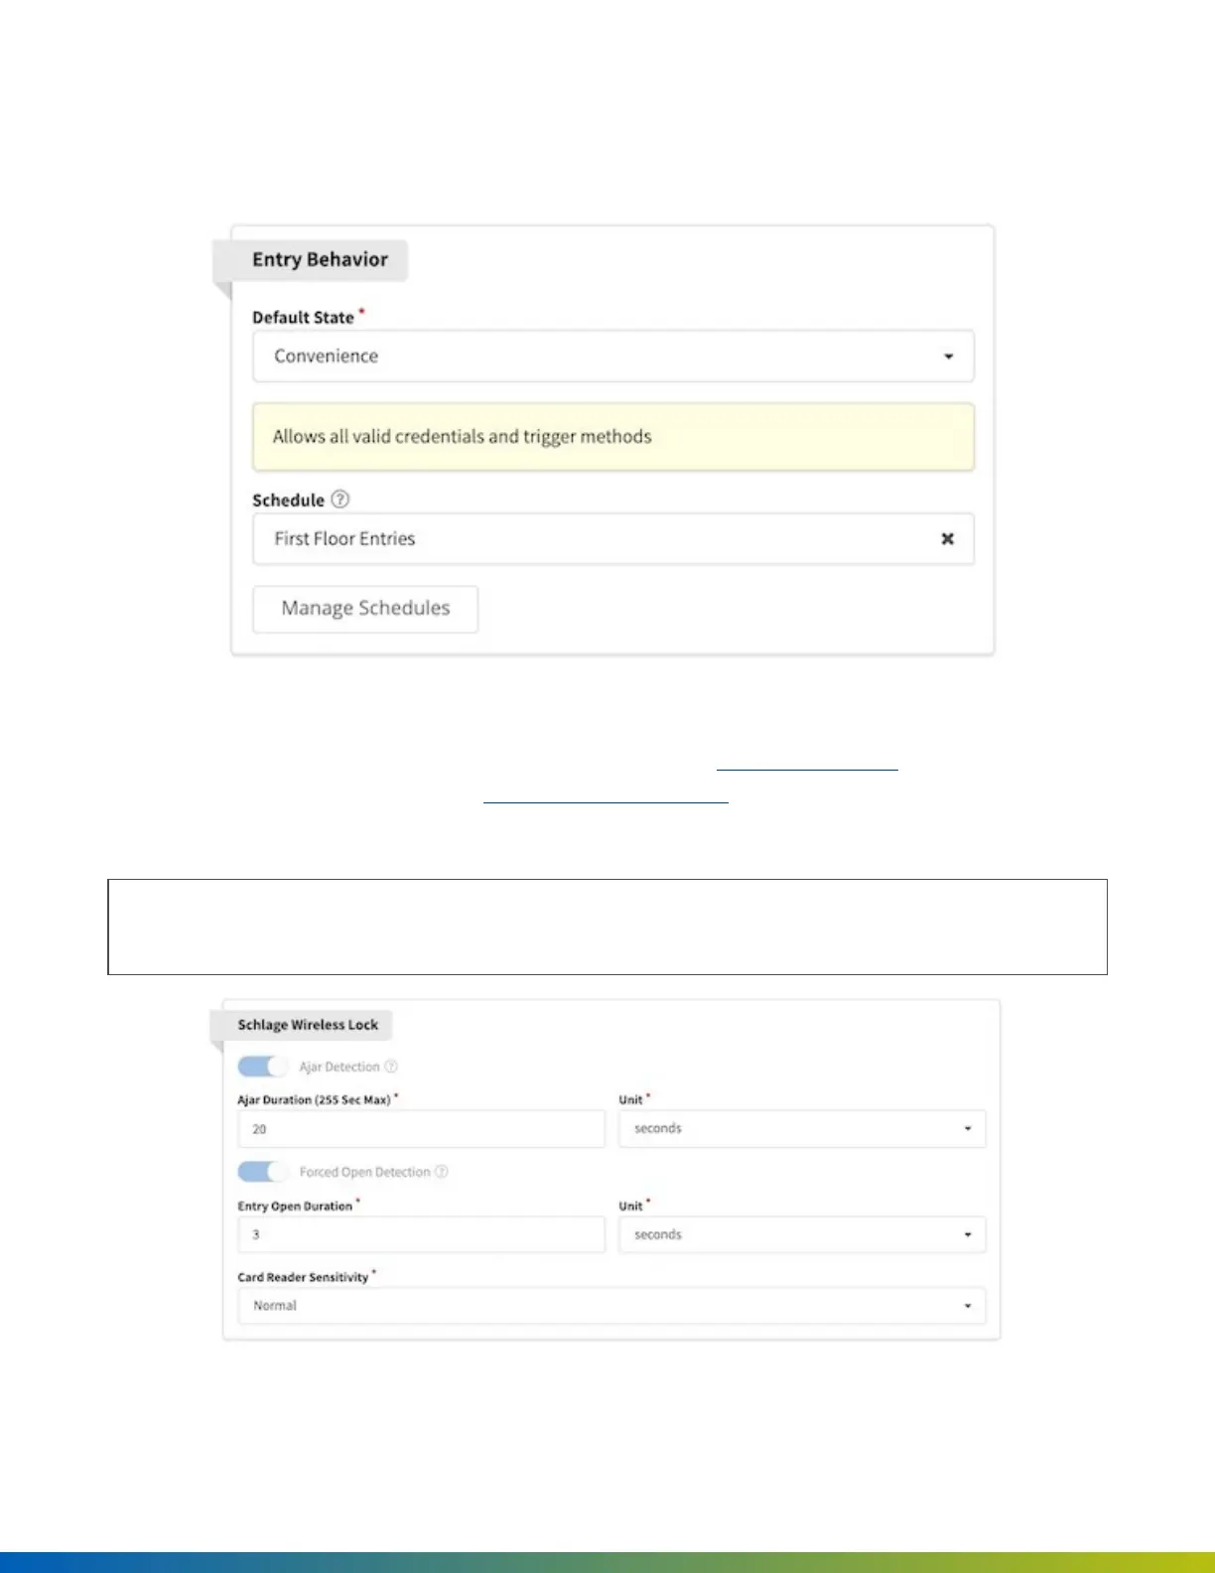Open the Default State dropdown showing Convenience
The width and height of the screenshot is (1215, 1573).
[x=612, y=356]
